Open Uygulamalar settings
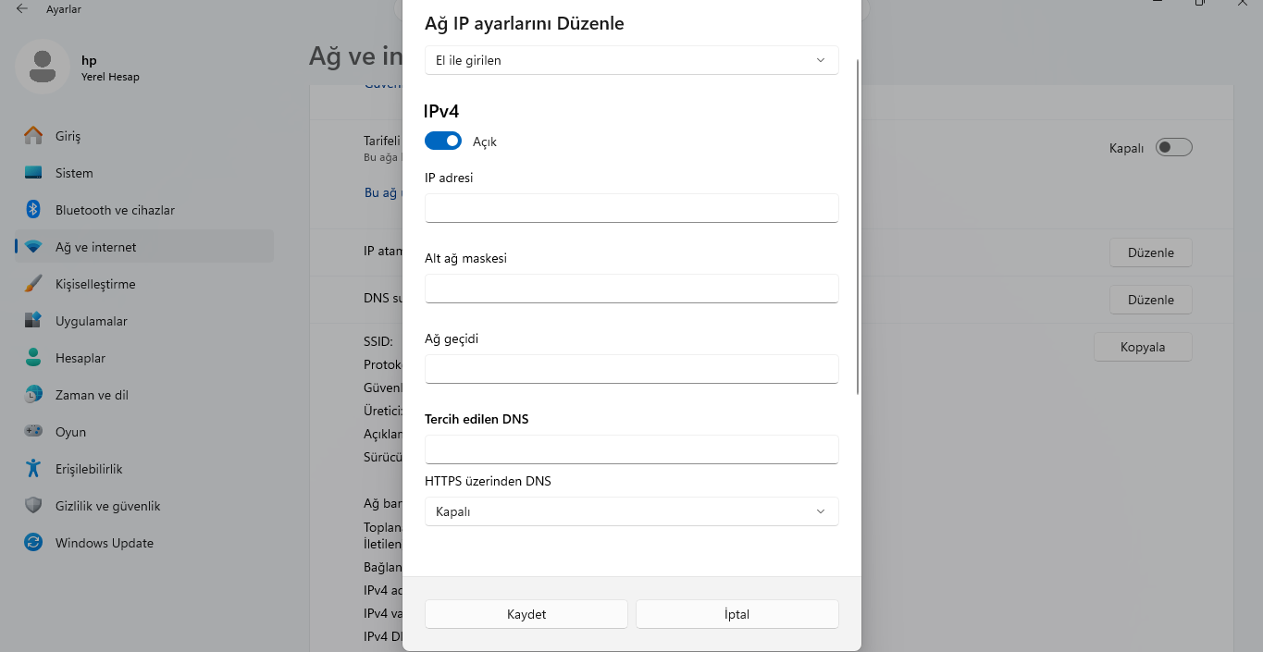The height and width of the screenshot is (652, 1263). pos(144,321)
